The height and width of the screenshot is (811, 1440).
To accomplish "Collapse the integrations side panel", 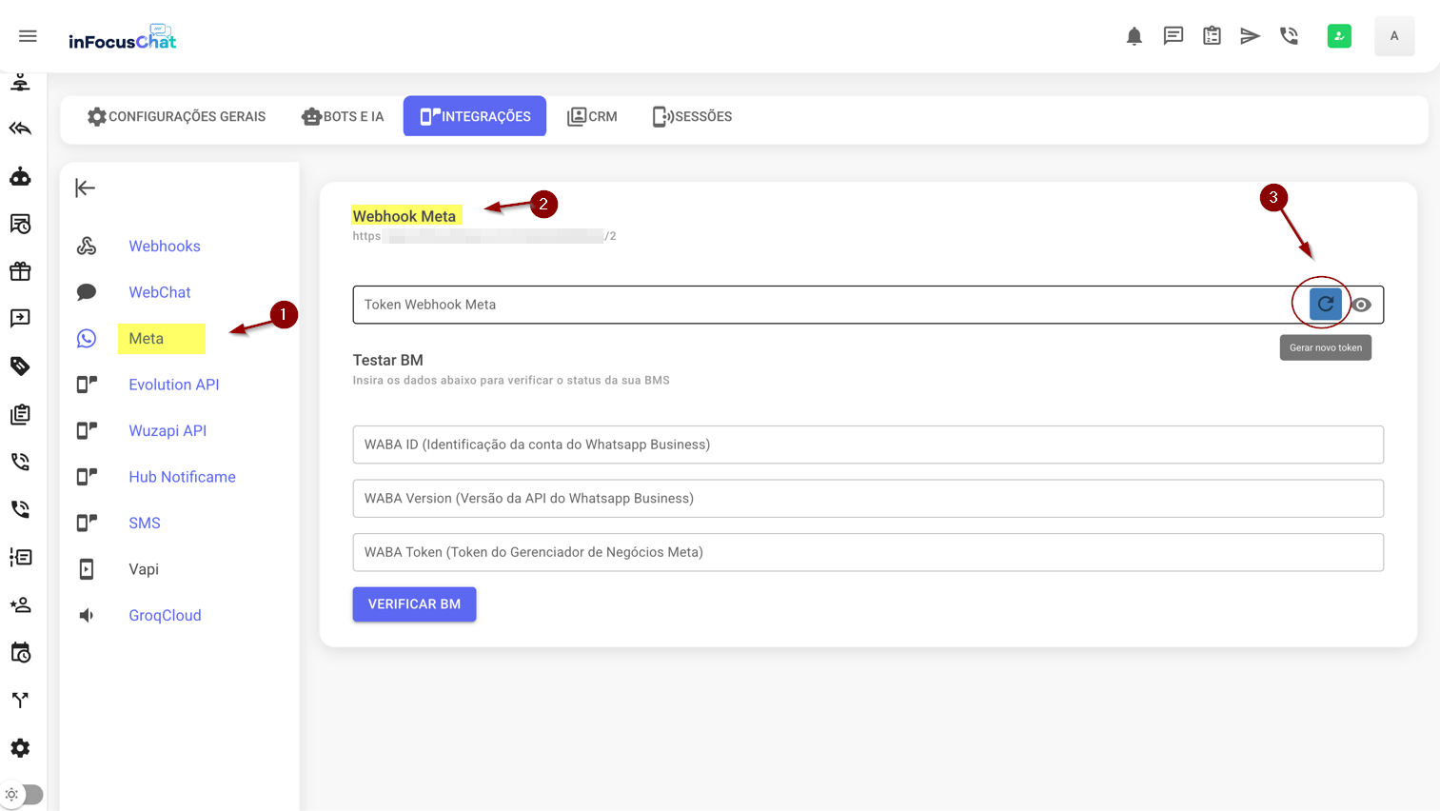I will 86,188.
